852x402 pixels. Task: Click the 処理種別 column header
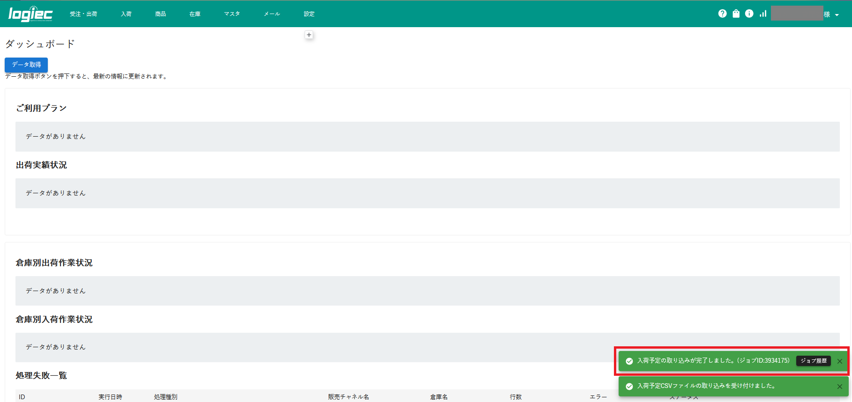coord(165,397)
